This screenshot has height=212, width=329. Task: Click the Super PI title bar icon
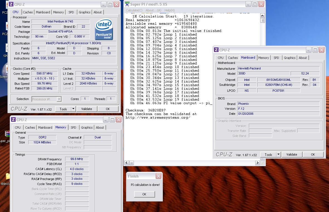point(127,4)
